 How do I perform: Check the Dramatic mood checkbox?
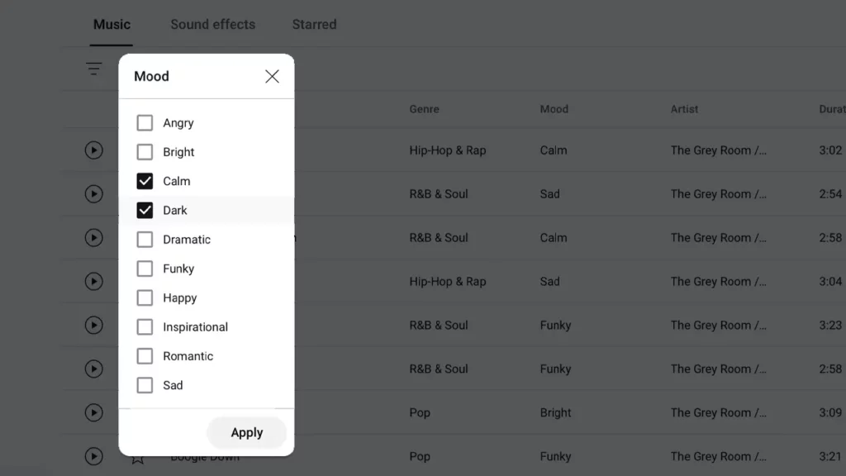145,239
